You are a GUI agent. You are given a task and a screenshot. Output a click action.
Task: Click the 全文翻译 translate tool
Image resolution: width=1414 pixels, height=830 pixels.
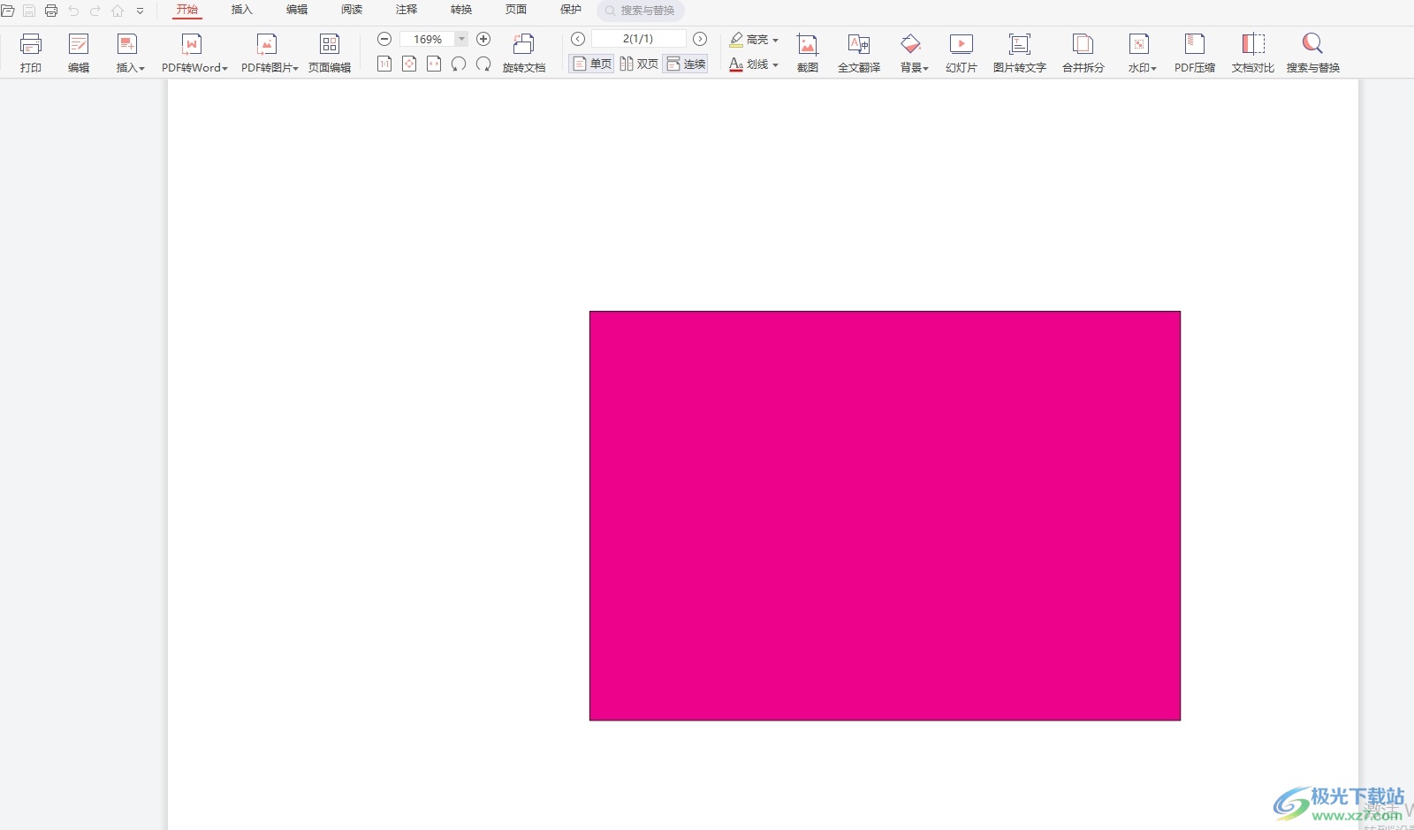859,52
